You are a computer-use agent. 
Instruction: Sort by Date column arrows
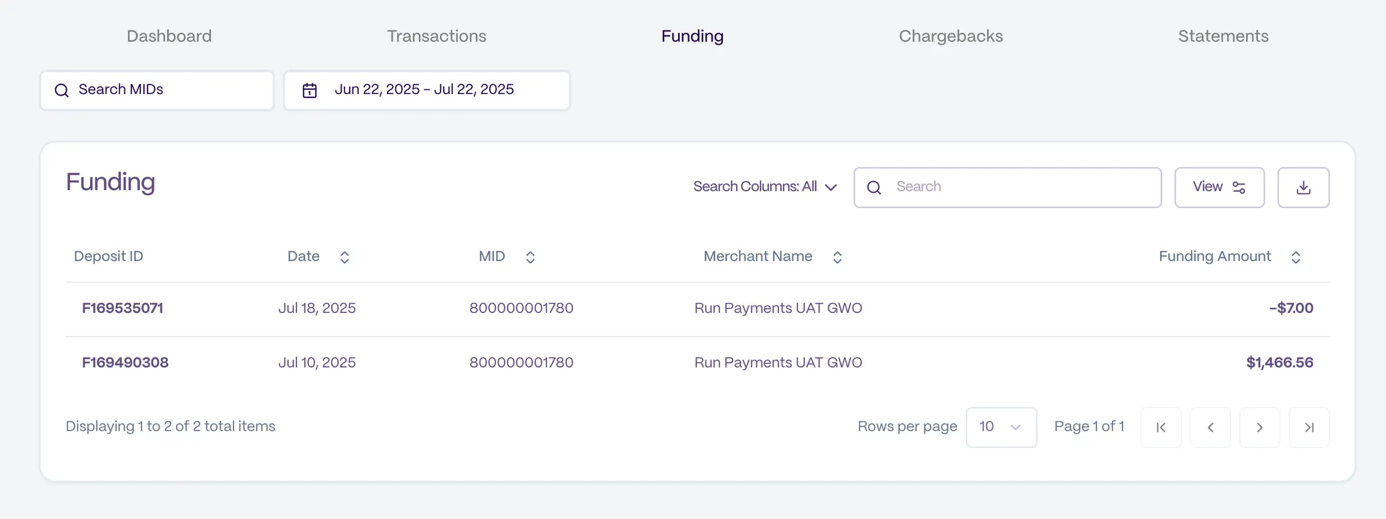pyautogui.click(x=344, y=257)
